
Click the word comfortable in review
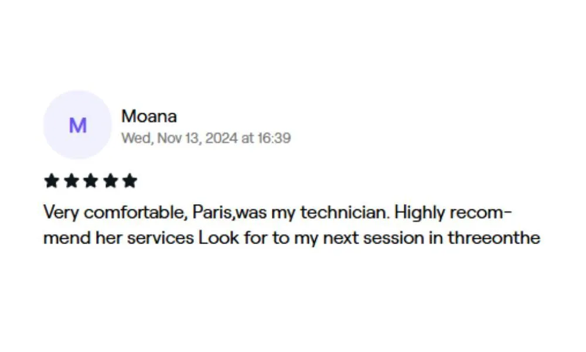coord(135,212)
